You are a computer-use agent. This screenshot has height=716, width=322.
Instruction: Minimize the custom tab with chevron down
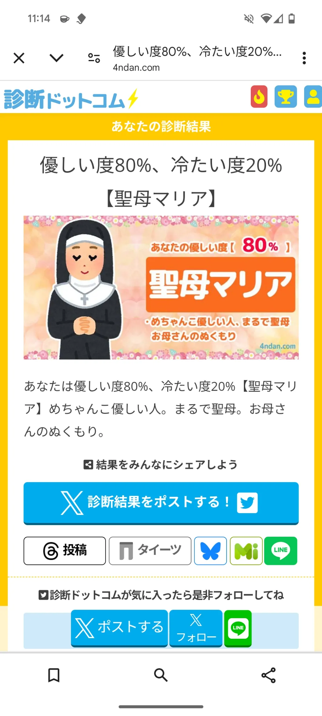(57, 58)
